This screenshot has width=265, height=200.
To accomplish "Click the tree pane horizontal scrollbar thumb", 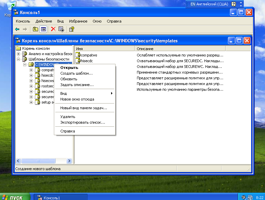I will [x=38, y=161].
